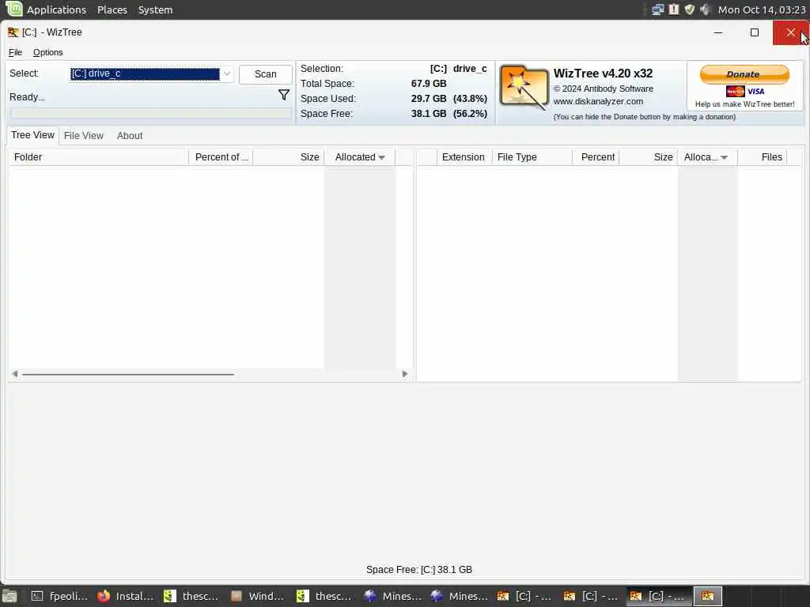Screen dimensions: 810x607
Task: Open the System menu in top panel
Action: (x=155, y=9)
